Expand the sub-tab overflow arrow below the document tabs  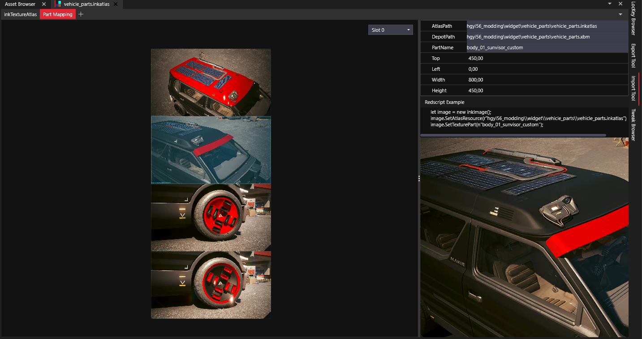[620, 14]
